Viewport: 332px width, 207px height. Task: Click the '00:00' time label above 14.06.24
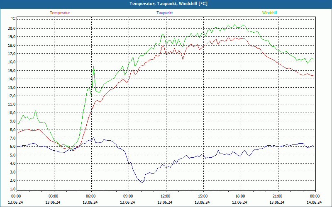click(x=315, y=196)
